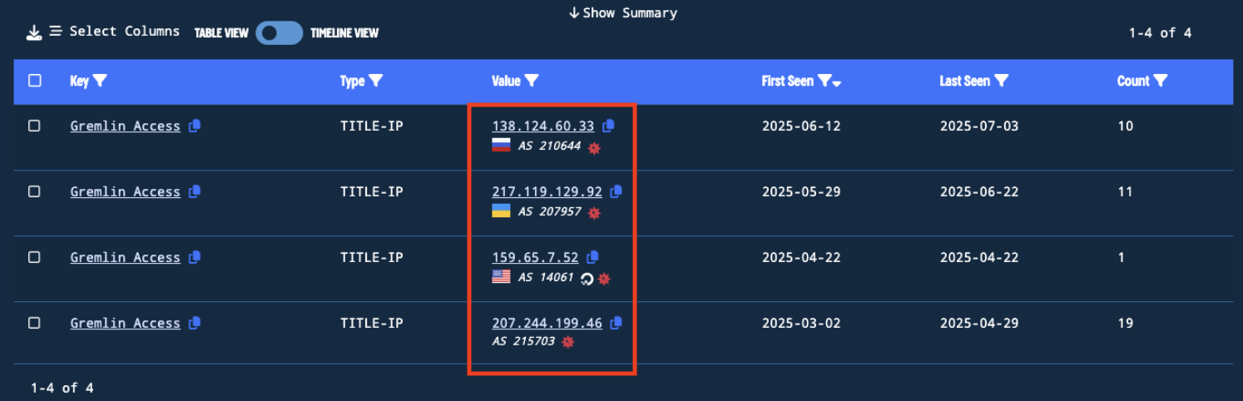
Task: Toggle between Table View and Timeline View
Action: point(279,33)
